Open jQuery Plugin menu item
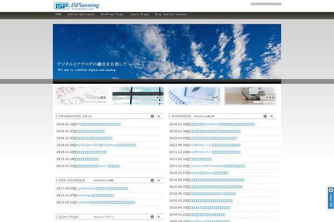Viewport: 334px width, 222px height. (x=140, y=14)
